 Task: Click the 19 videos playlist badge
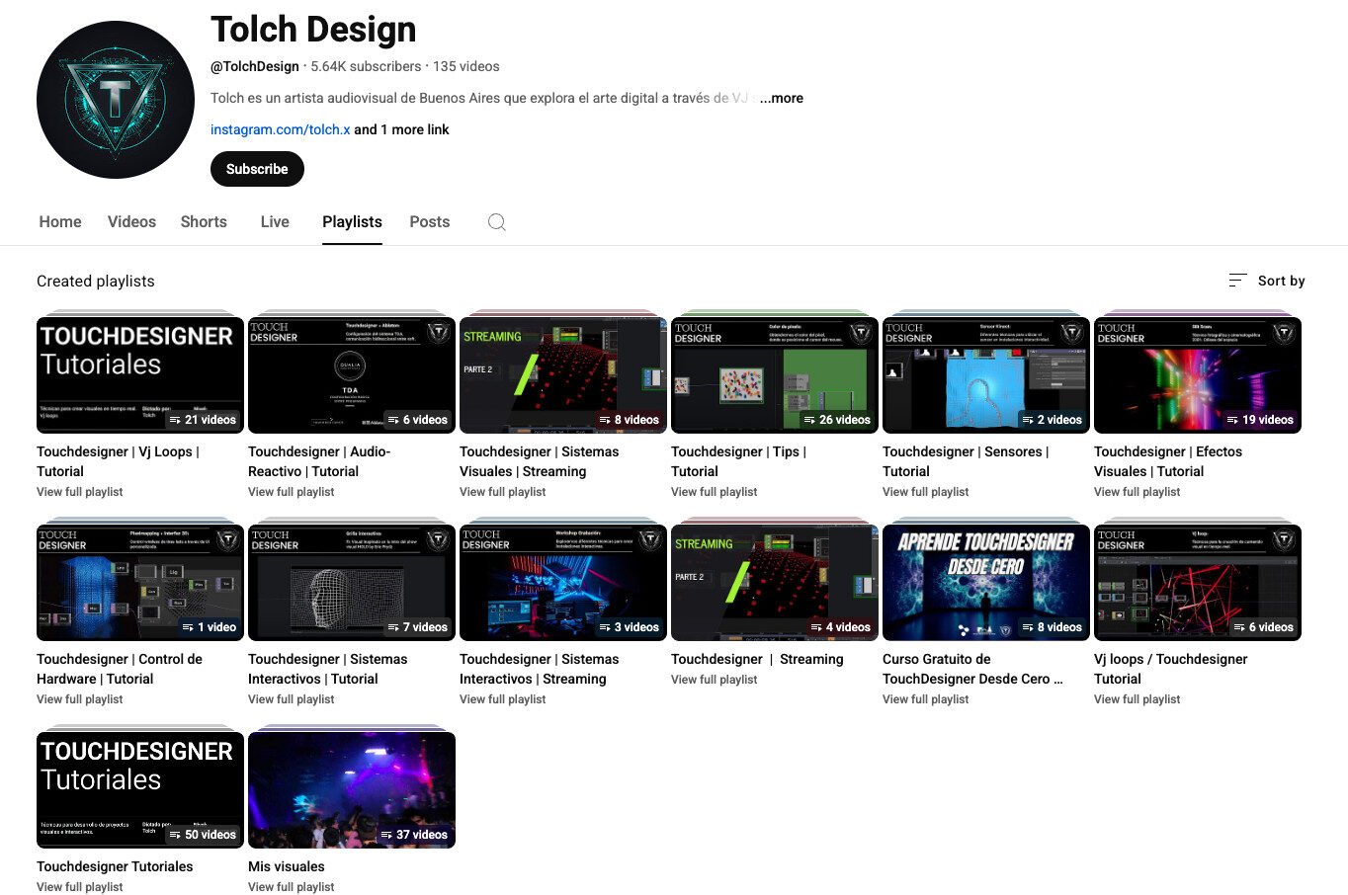tap(1260, 420)
